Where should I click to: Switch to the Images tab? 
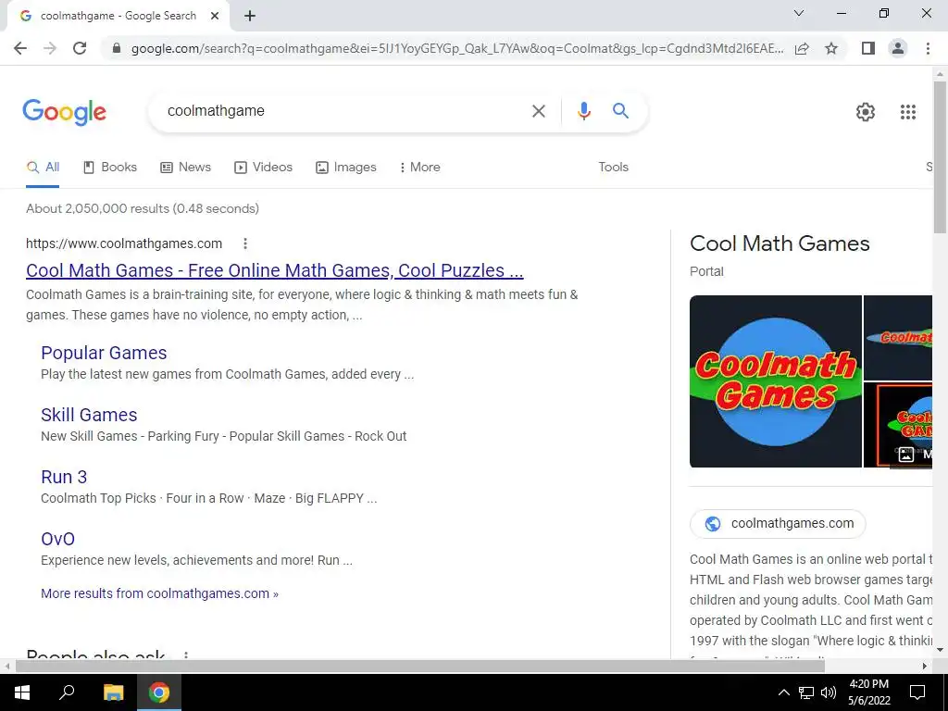coord(346,168)
